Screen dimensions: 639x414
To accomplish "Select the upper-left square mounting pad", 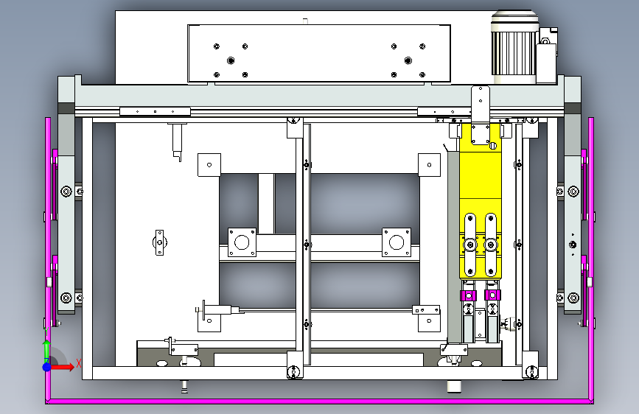I will [209, 165].
